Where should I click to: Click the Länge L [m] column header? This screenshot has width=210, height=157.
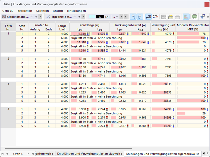(x=62, y=28)
